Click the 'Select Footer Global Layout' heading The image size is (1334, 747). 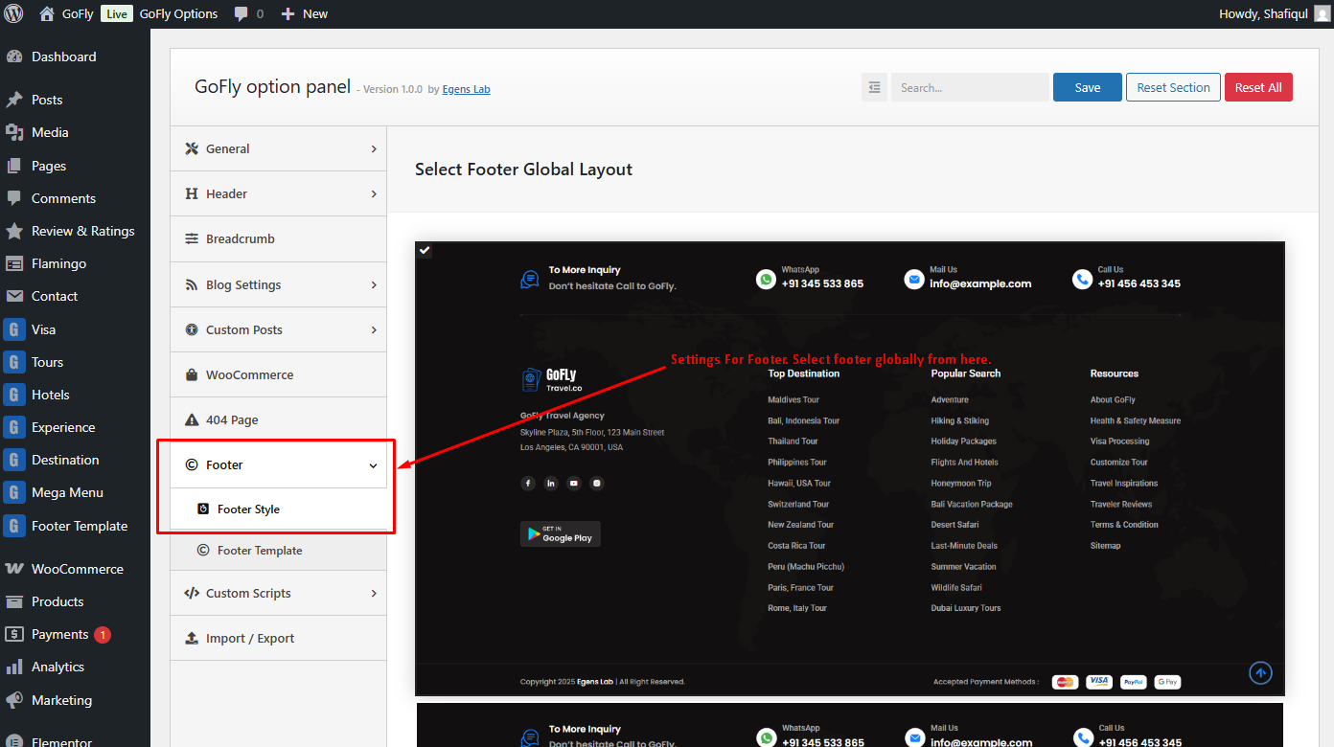point(523,170)
